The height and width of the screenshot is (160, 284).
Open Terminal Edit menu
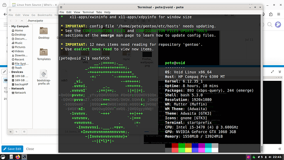pos(69,12)
